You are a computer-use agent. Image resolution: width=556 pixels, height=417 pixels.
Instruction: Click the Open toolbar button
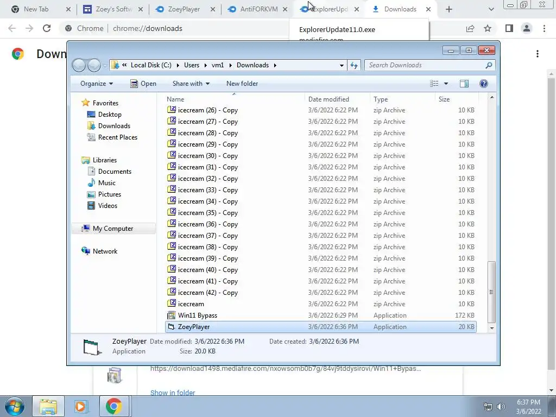click(143, 84)
